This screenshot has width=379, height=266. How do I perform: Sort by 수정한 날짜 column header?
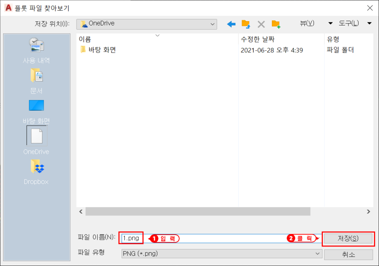click(x=281, y=39)
